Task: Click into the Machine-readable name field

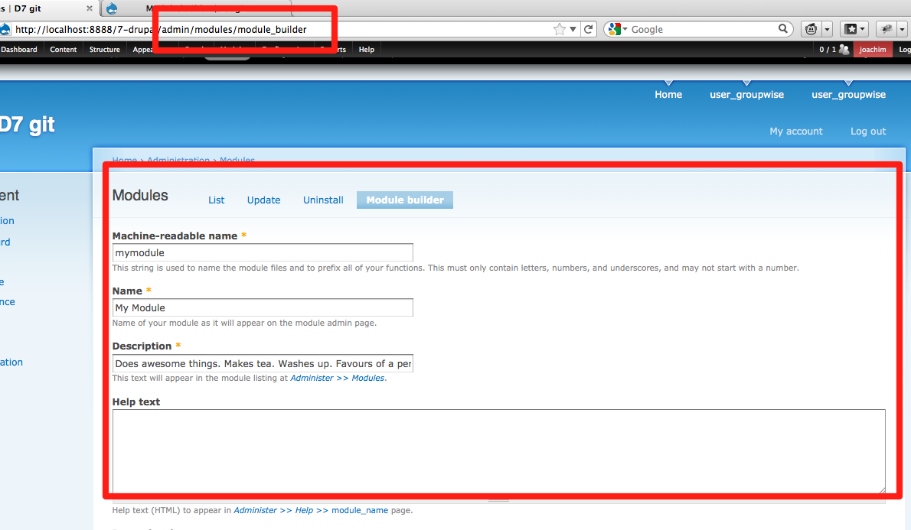Action: [x=263, y=252]
